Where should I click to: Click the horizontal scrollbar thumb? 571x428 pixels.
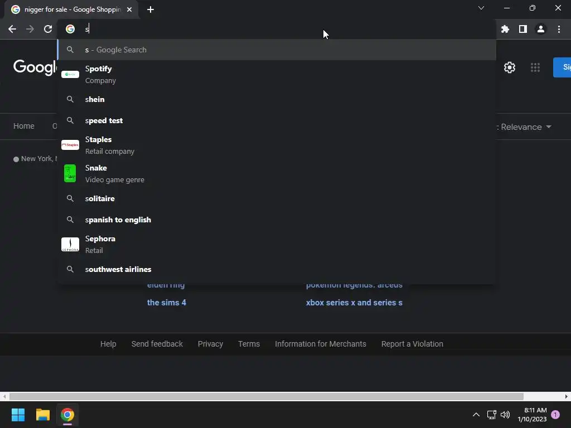pos(266,396)
